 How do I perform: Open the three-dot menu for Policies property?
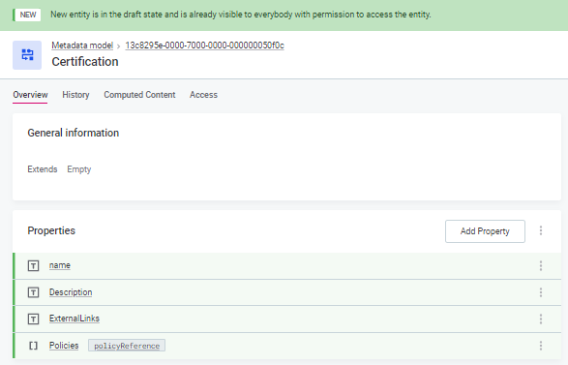tap(541, 346)
